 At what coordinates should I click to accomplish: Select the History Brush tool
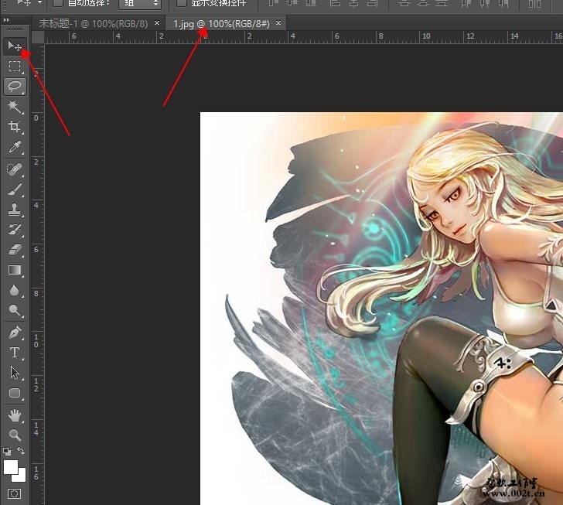coord(15,229)
